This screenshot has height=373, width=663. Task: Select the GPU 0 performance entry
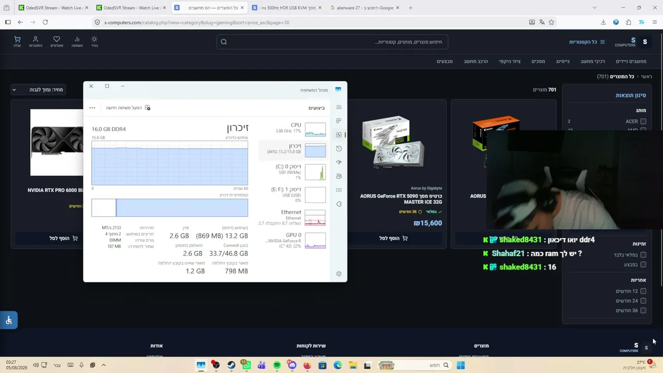(x=293, y=240)
